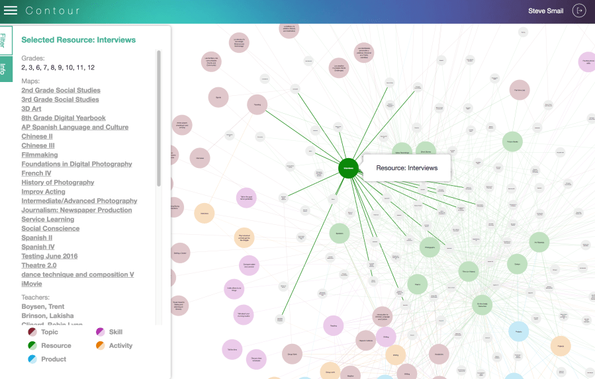Toggle the Product legend icon
The image size is (595, 379).
(32, 359)
